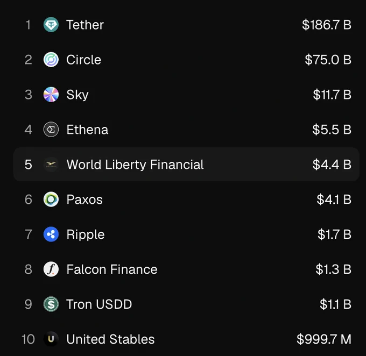
Task: Open the United Stables entry name
Action: pos(110,339)
